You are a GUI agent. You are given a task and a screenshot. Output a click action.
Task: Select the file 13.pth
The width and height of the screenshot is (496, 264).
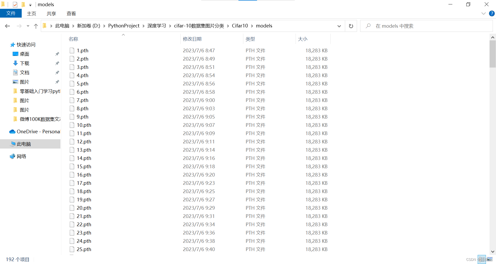[84, 150]
